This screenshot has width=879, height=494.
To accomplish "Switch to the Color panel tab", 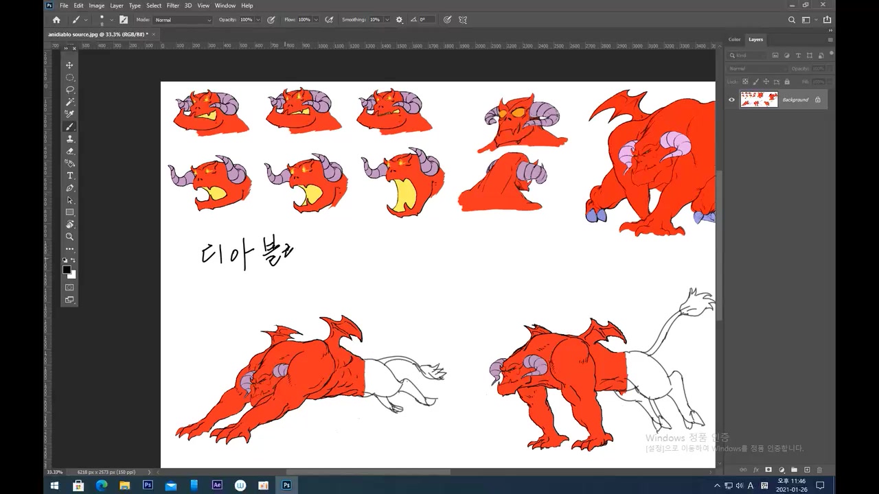I will tap(735, 39).
